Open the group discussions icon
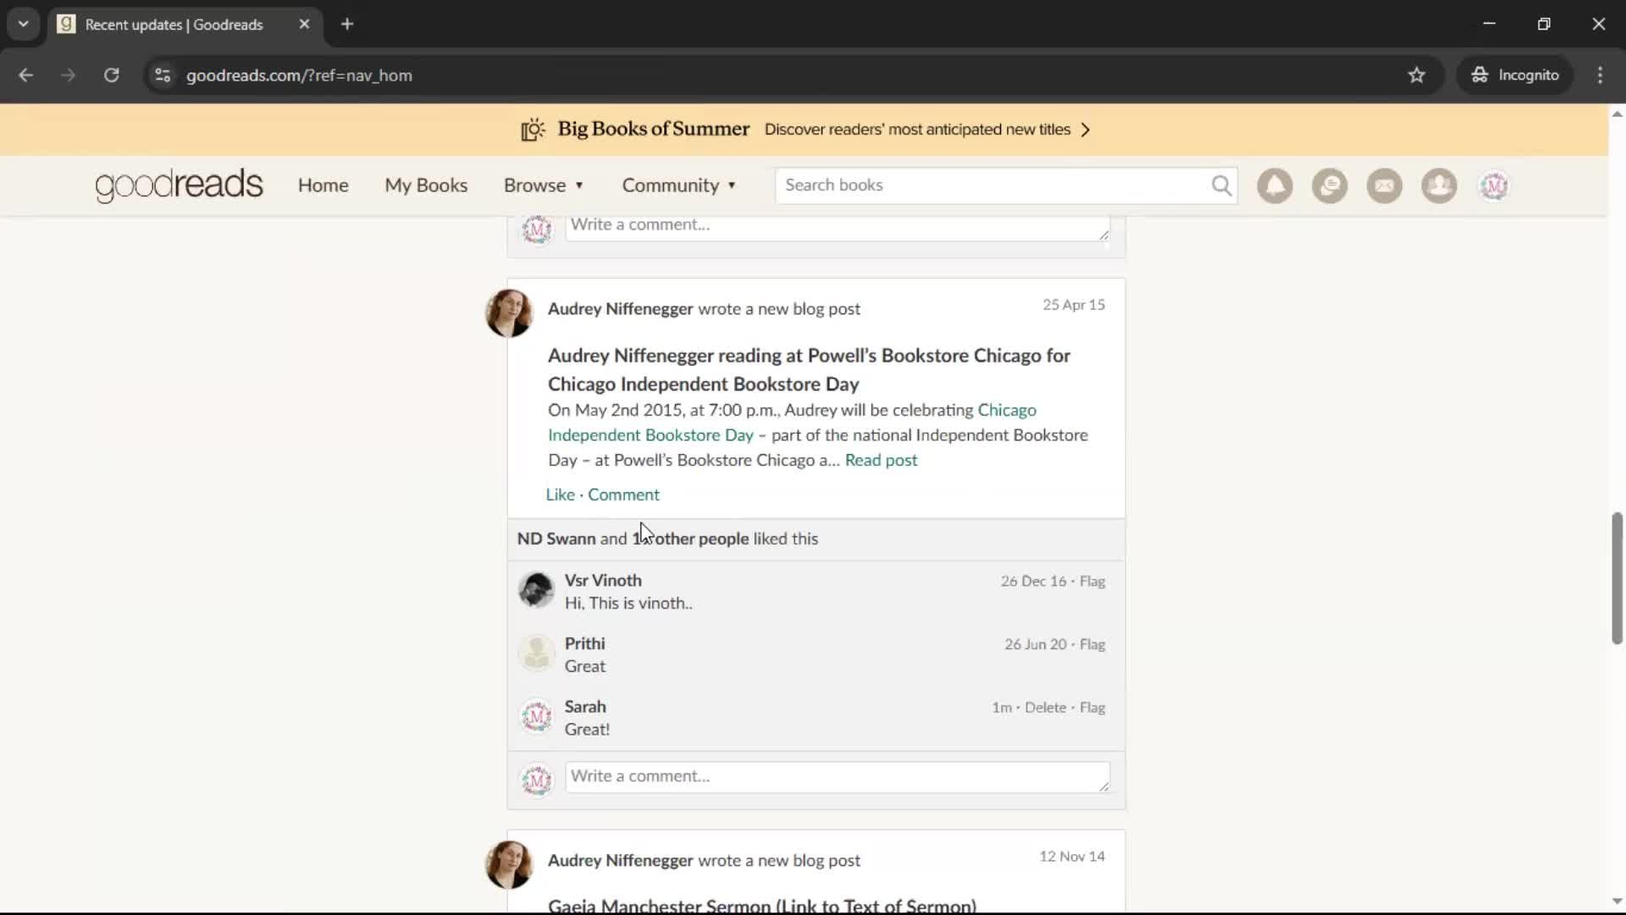1626x915 pixels. (x=1330, y=186)
